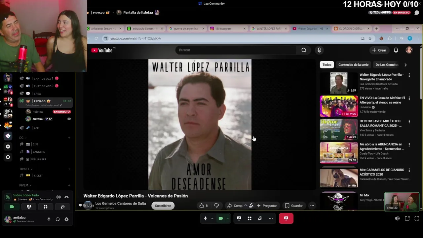Open the YouTube account avatar menu
Image resolution: width=423 pixels, height=238 pixels.
(x=409, y=50)
